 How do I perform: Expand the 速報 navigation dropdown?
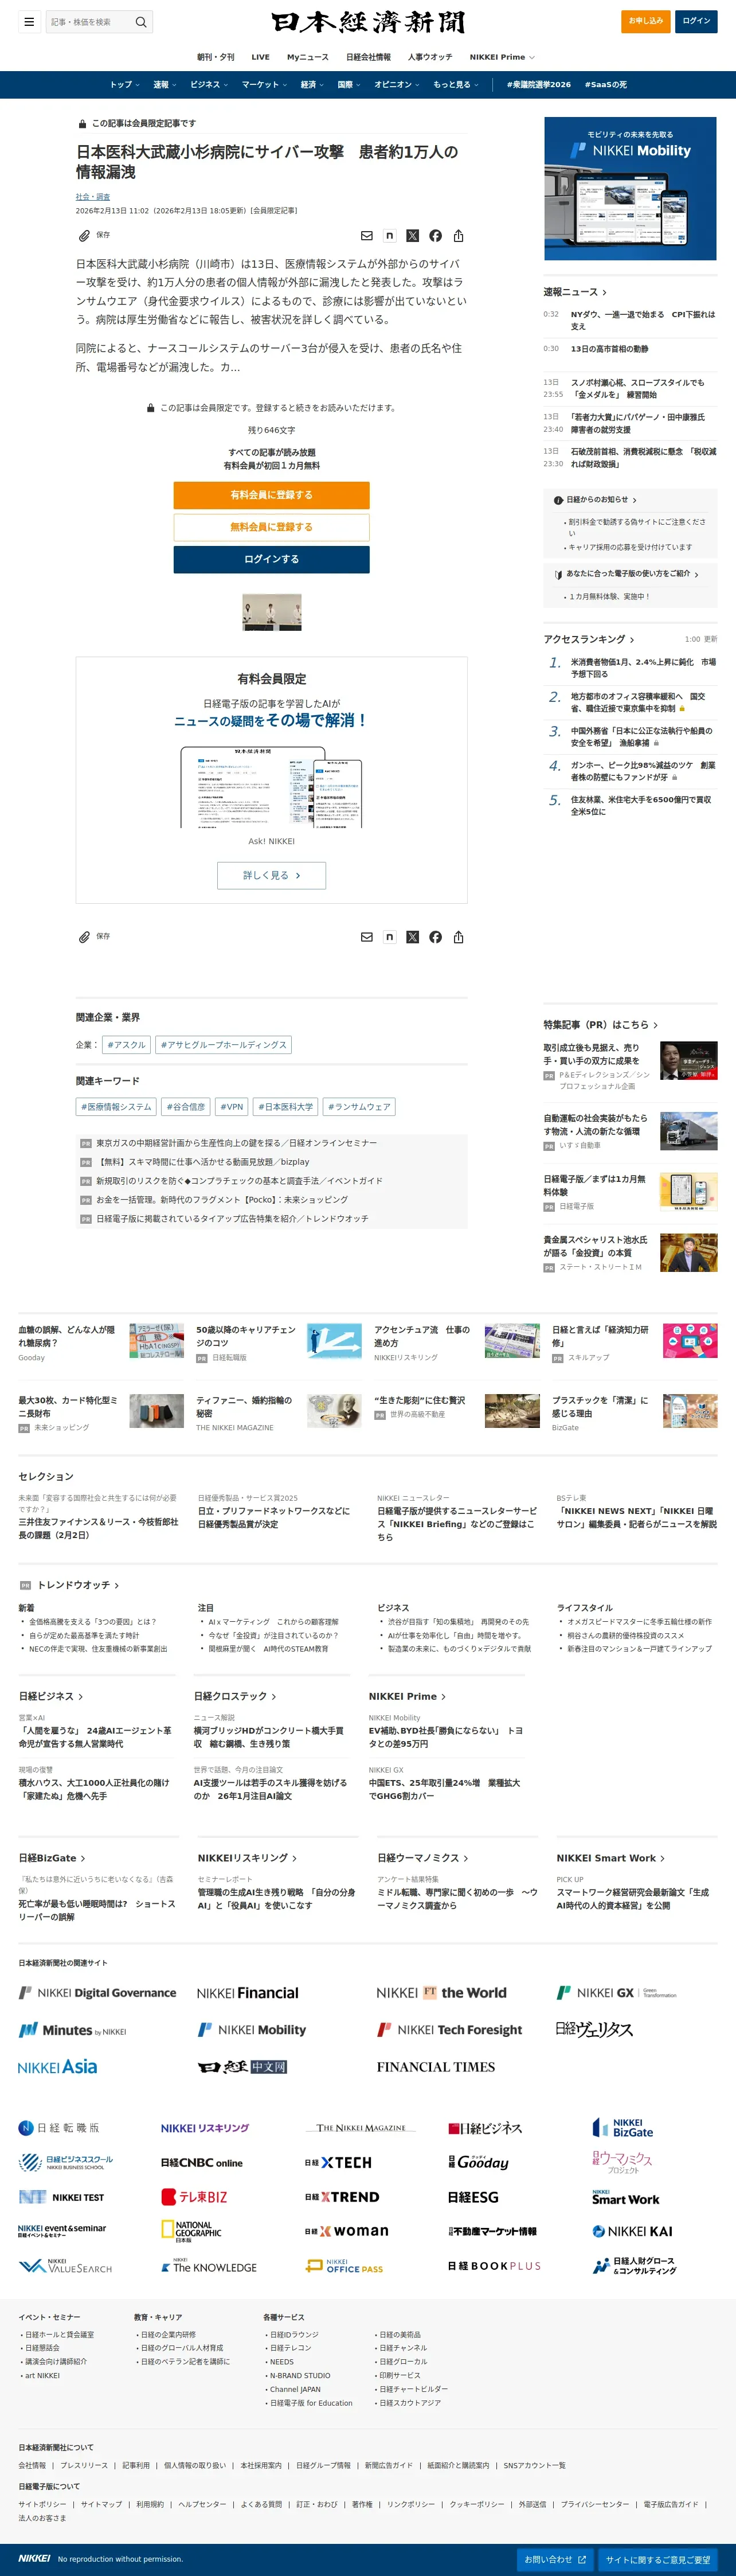[164, 85]
